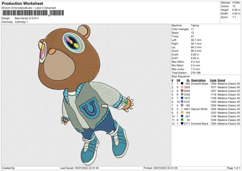Click the 'Brand' column header
Image resolution: width=242 pixels, height=171 pixels.
point(221,80)
